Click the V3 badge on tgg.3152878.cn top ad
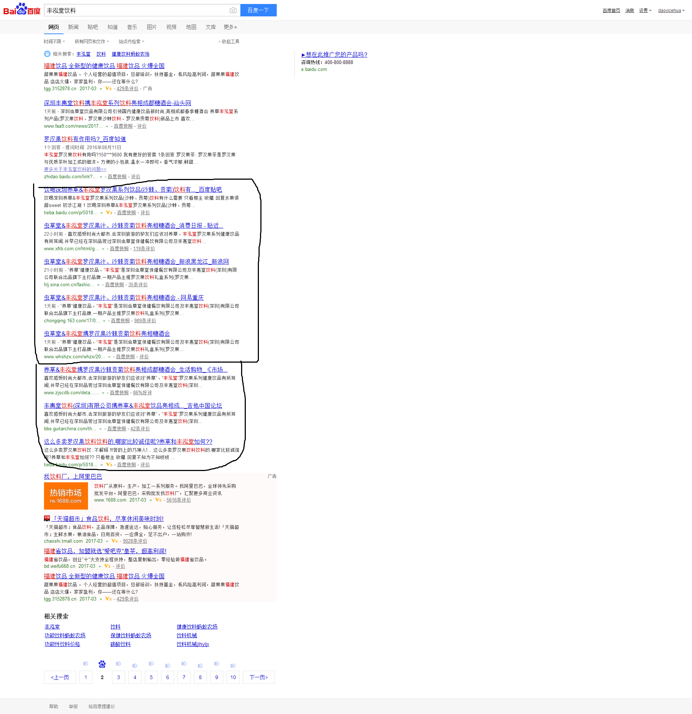 [108, 88]
